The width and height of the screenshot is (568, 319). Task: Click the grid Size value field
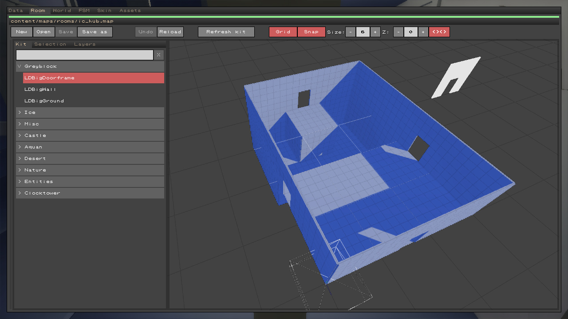363,32
